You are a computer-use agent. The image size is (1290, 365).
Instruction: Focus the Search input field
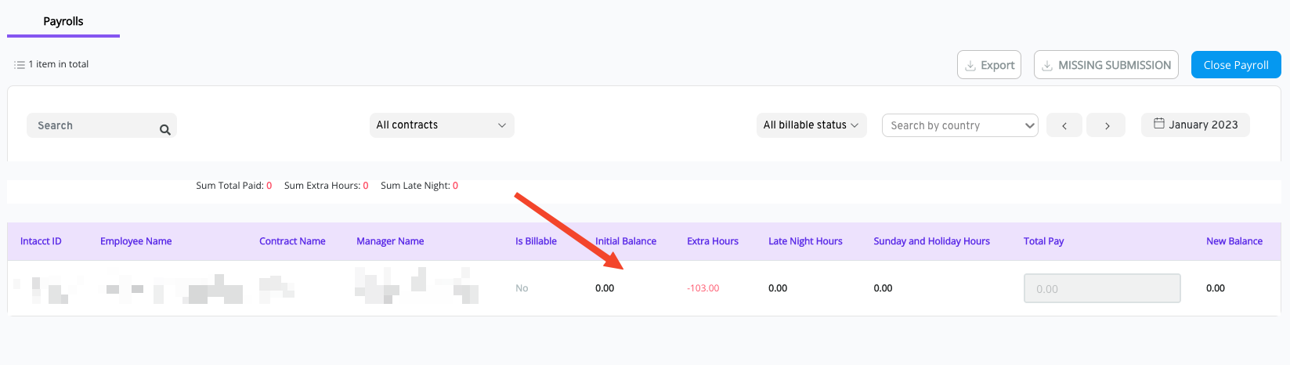point(102,125)
